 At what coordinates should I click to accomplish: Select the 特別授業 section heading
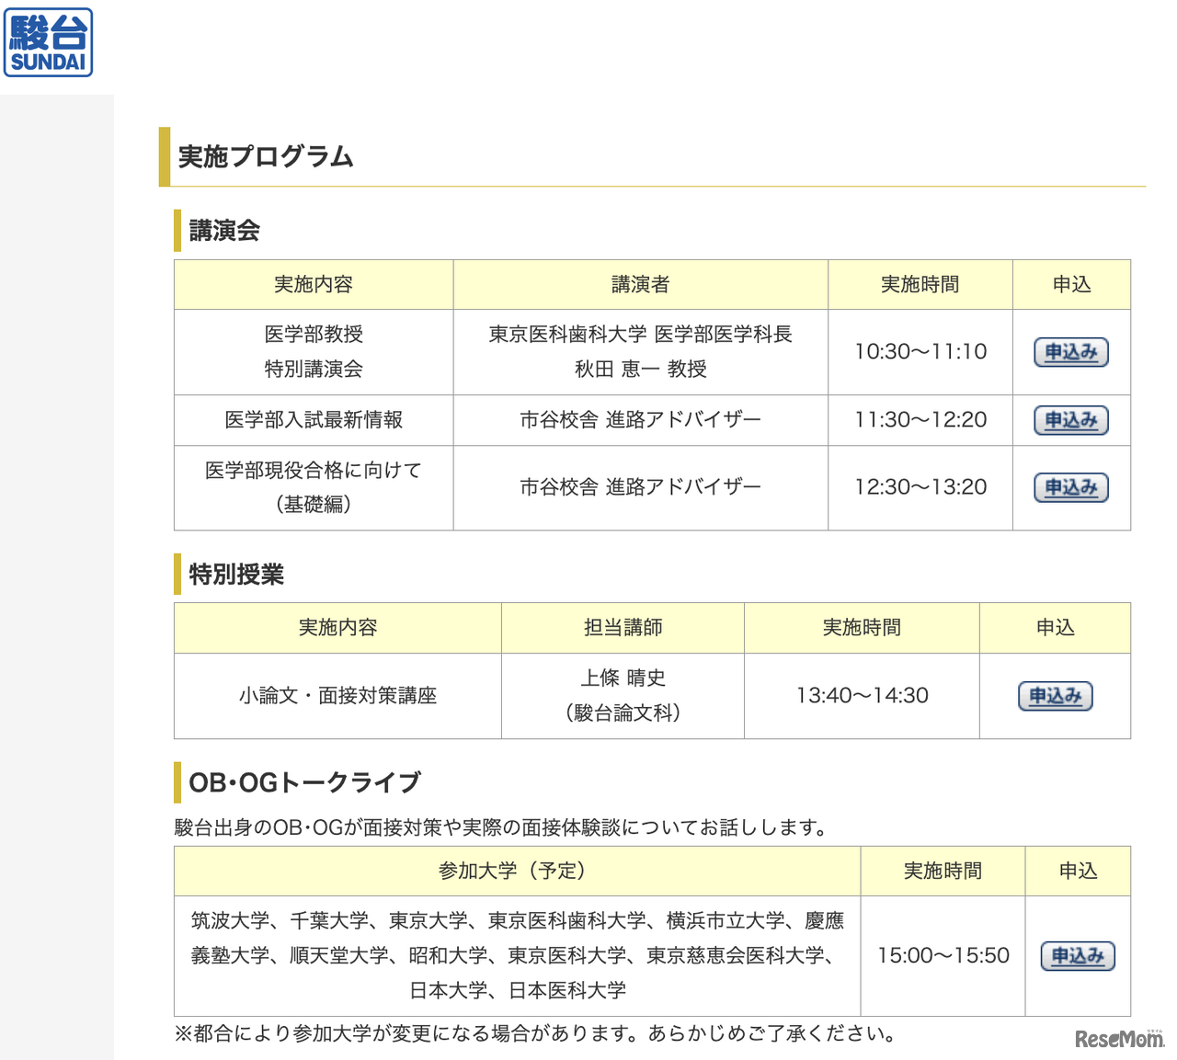click(x=236, y=574)
